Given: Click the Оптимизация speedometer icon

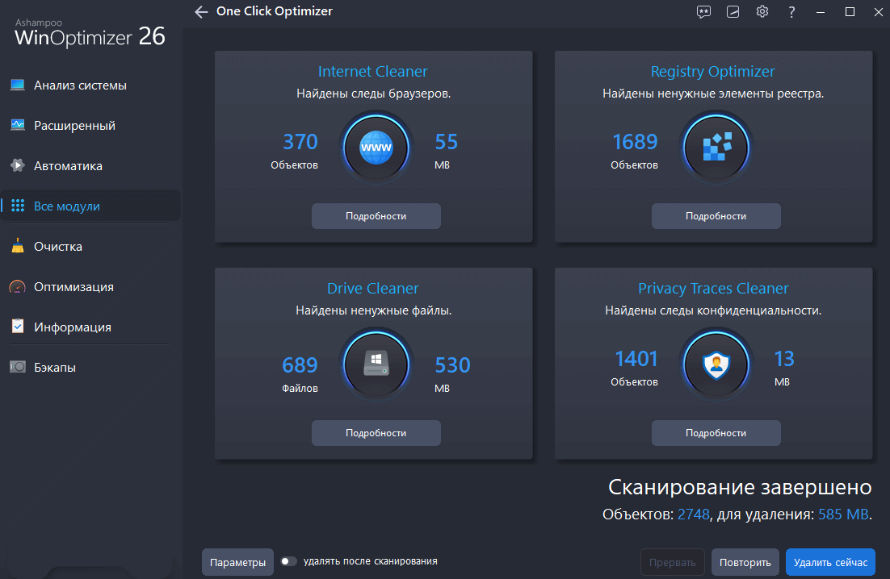Looking at the screenshot, I should pyautogui.click(x=18, y=286).
